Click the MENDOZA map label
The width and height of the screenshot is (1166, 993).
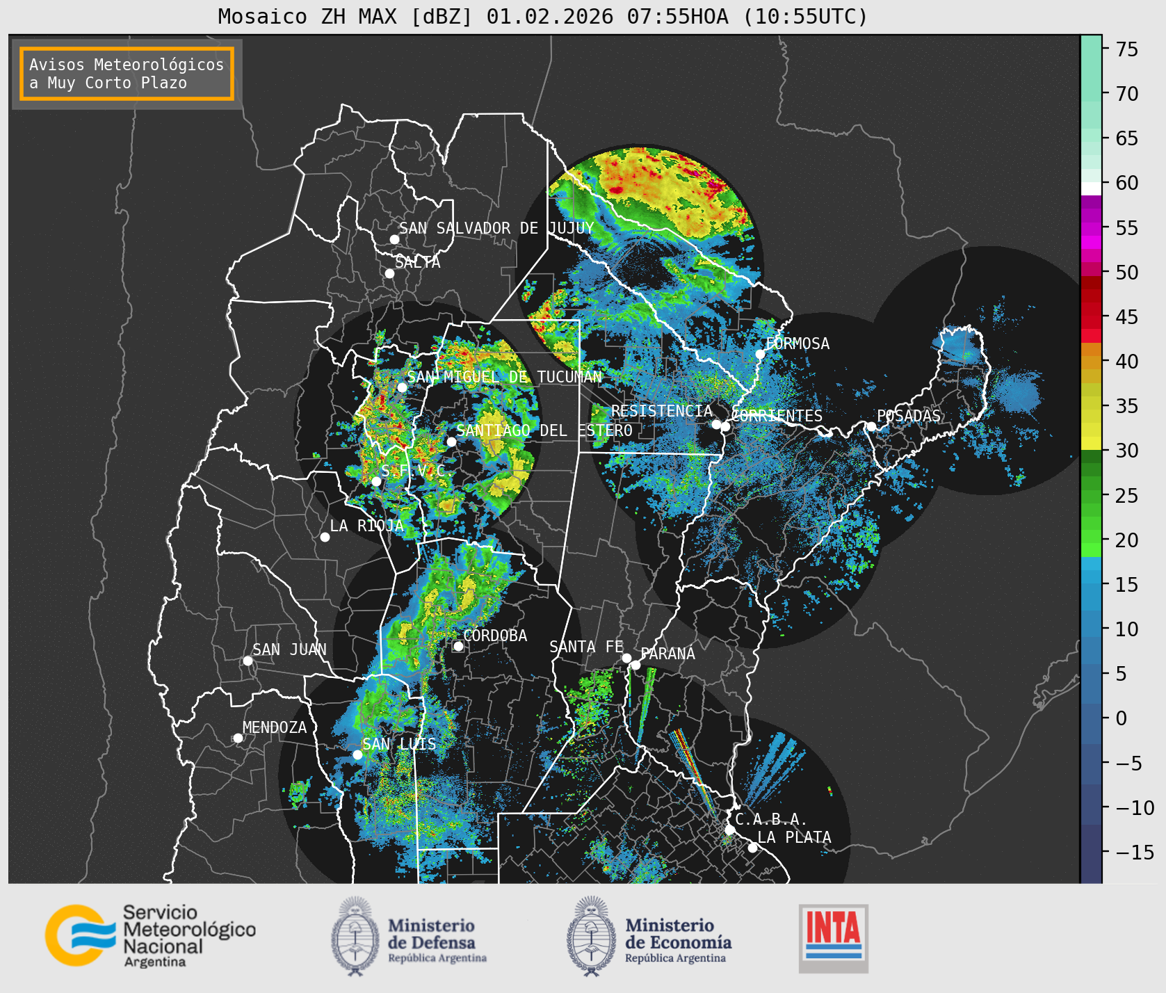point(275,727)
